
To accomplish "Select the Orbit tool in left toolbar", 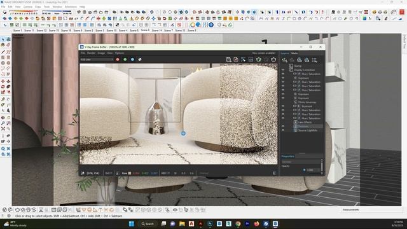I will tap(3, 118).
